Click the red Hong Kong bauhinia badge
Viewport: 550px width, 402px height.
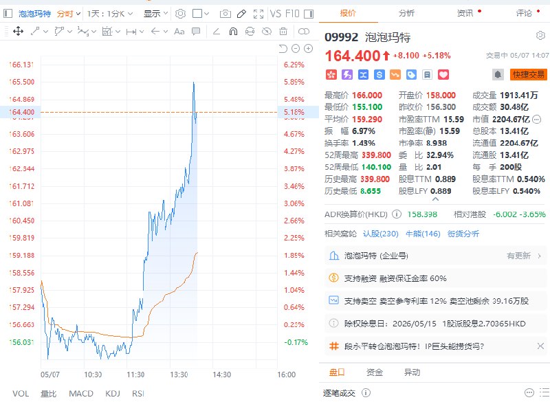tap(331, 75)
